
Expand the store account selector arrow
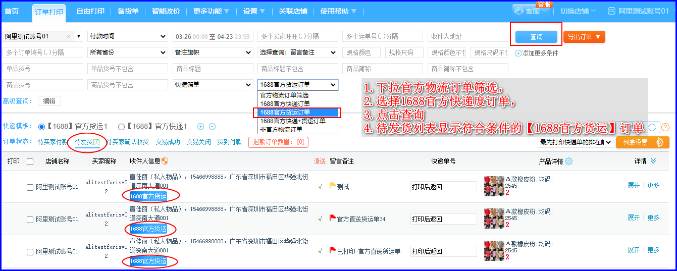pyautogui.click(x=79, y=36)
